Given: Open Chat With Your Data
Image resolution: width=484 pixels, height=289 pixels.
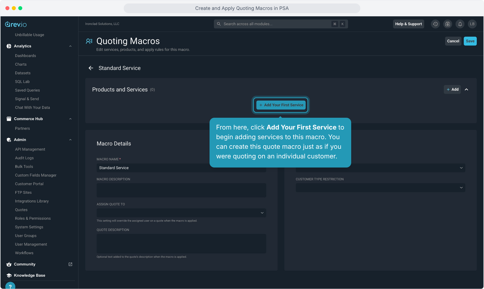Looking at the screenshot, I should coord(32,108).
